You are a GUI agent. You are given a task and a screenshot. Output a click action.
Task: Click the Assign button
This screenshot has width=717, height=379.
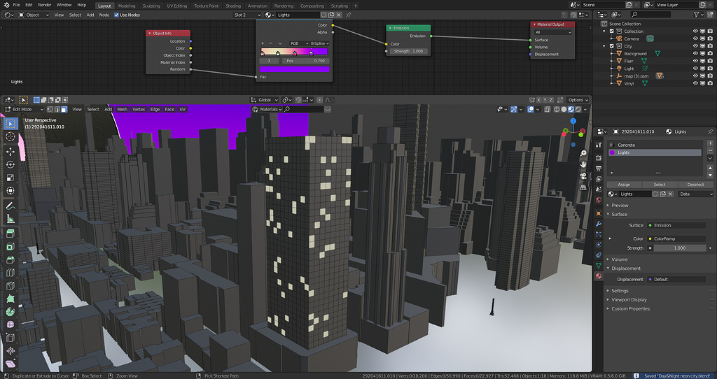pos(624,185)
